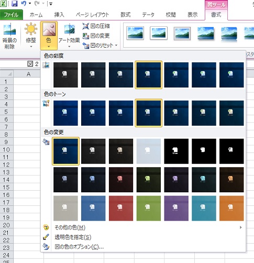The image size is (254, 263).
Task: Open the Quick Access Toolbar customize arrow
Action: [51, 4]
